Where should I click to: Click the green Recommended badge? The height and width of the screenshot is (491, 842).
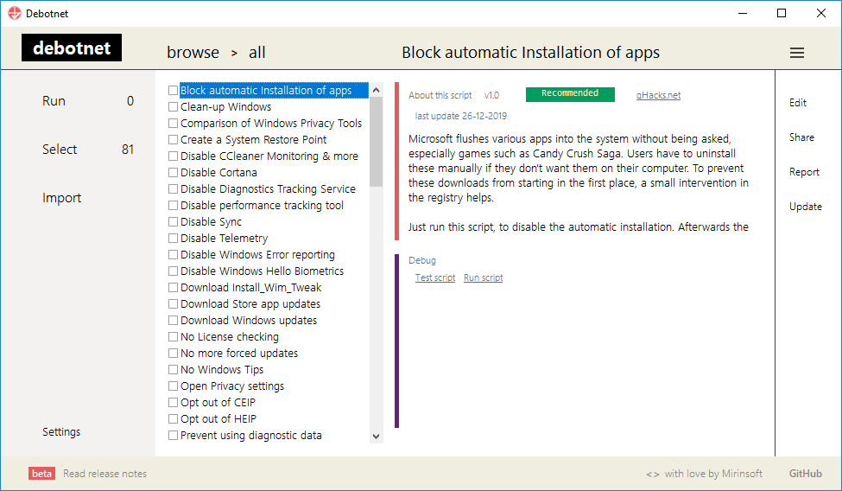pyautogui.click(x=570, y=93)
